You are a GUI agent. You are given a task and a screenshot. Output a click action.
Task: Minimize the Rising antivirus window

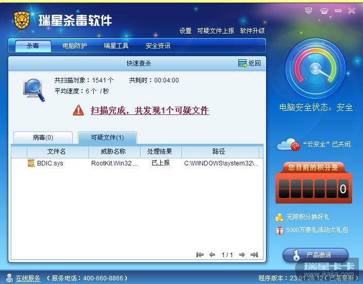point(338,11)
